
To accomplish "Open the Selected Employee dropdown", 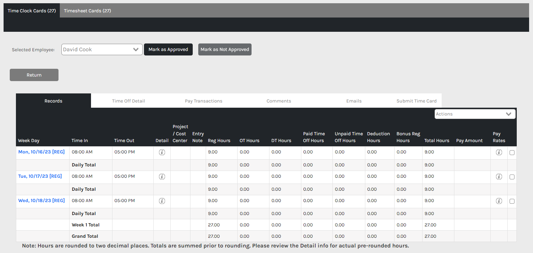I will tap(102, 49).
